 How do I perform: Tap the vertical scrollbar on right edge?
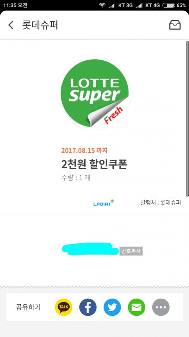click(x=187, y=119)
